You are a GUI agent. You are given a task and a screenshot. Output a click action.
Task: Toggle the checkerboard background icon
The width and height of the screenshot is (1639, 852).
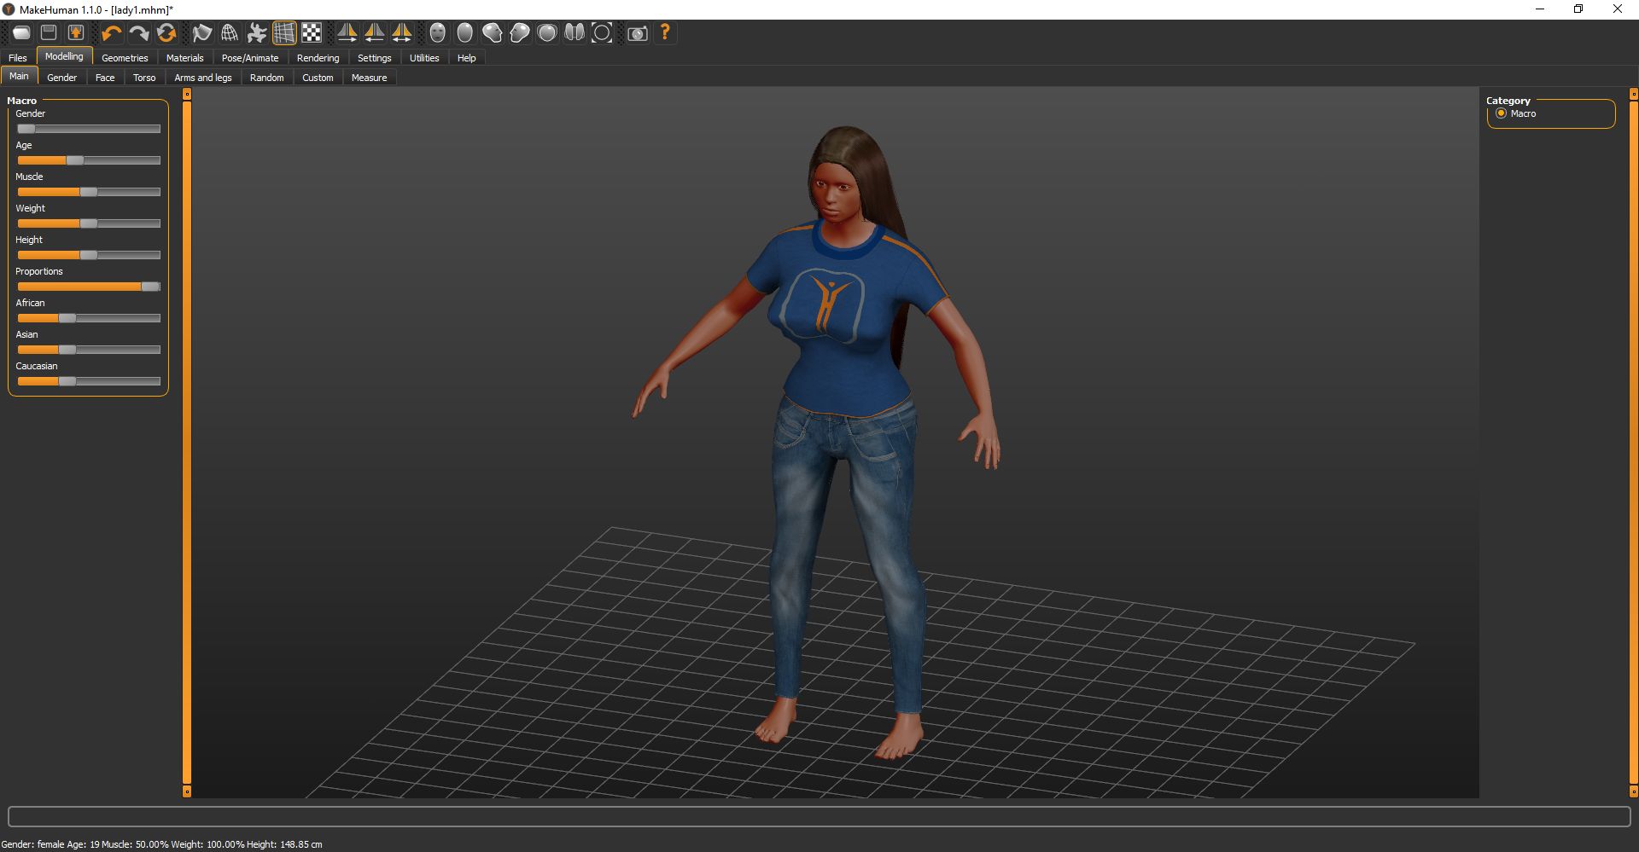tap(312, 33)
